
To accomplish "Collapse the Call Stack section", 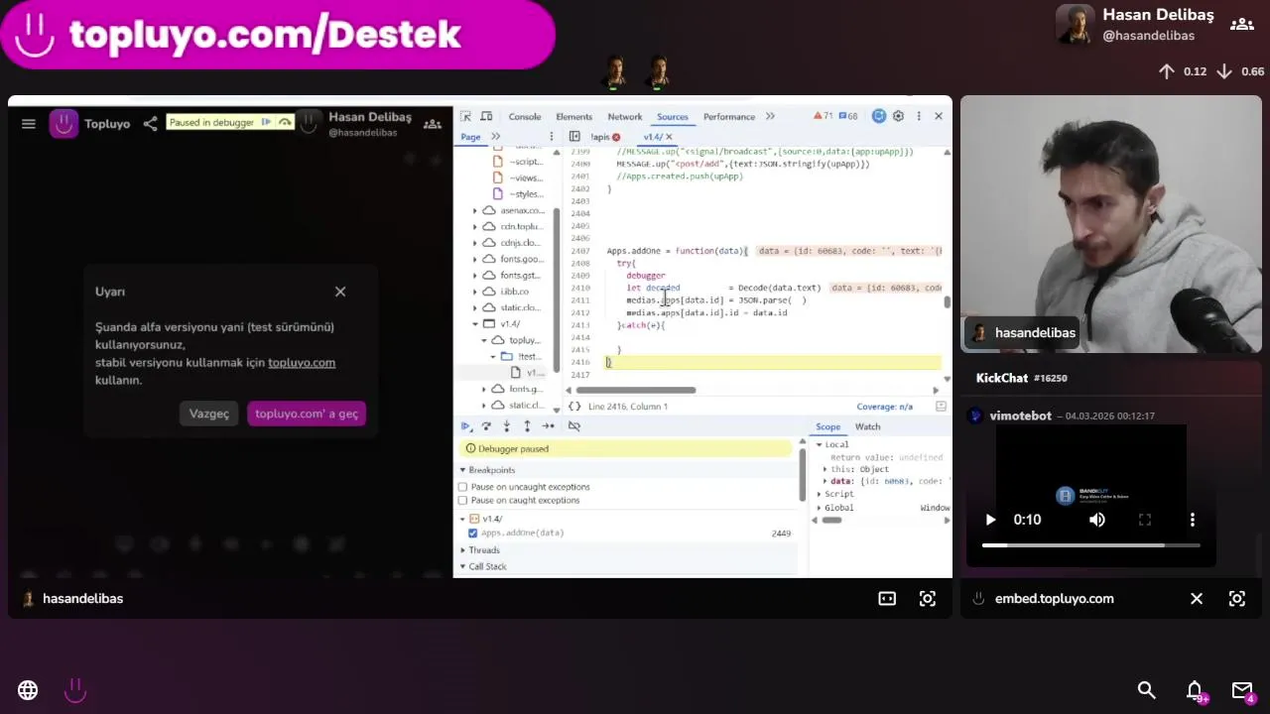I will click(462, 567).
